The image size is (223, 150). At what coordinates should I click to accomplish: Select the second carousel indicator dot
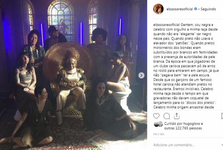pyautogui.click(x=72, y=147)
